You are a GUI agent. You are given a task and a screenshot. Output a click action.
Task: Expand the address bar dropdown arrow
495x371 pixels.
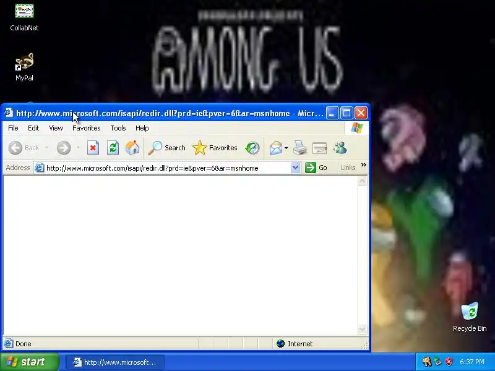[295, 168]
